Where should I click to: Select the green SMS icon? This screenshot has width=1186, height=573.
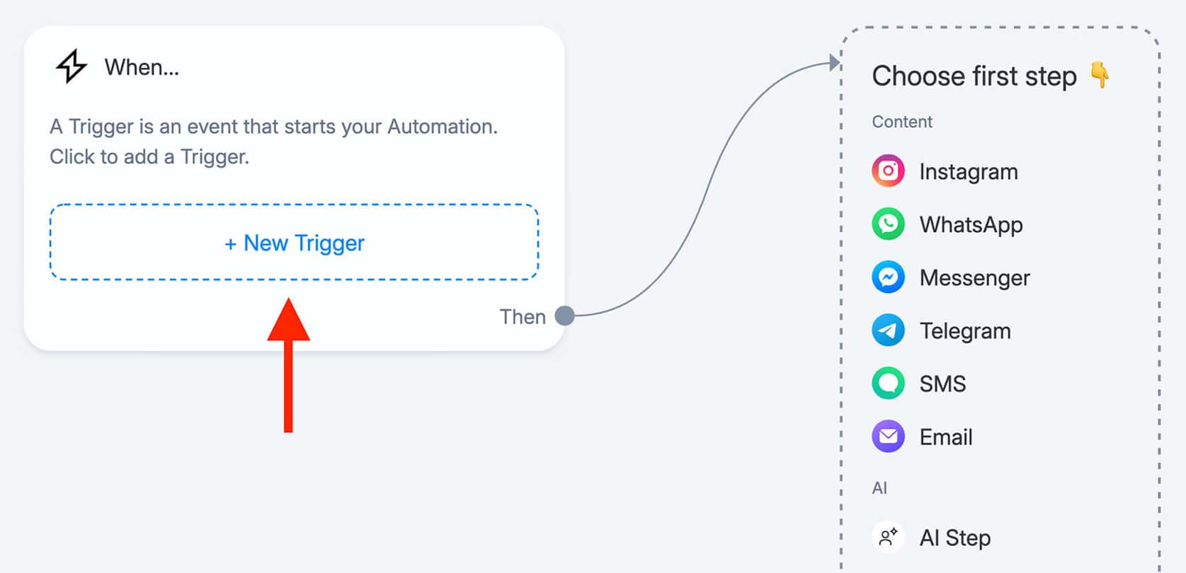coord(888,383)
